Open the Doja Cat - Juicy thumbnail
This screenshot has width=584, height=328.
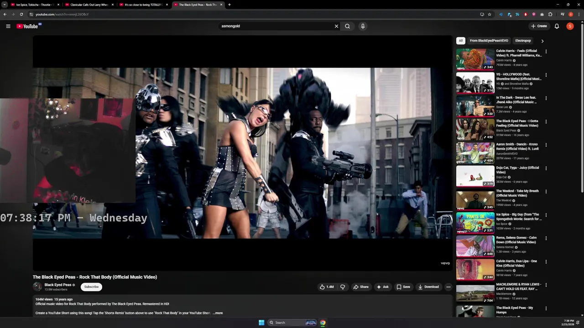[x=475, y=176]
